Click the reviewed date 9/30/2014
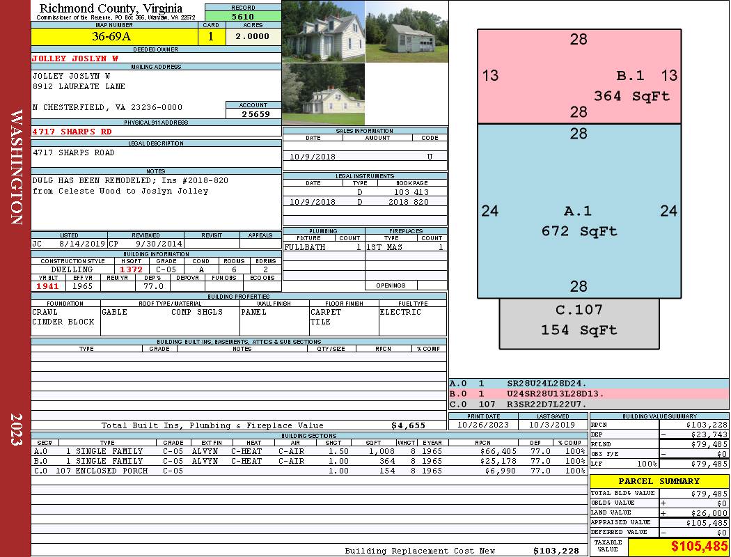 tap(159, 243)
